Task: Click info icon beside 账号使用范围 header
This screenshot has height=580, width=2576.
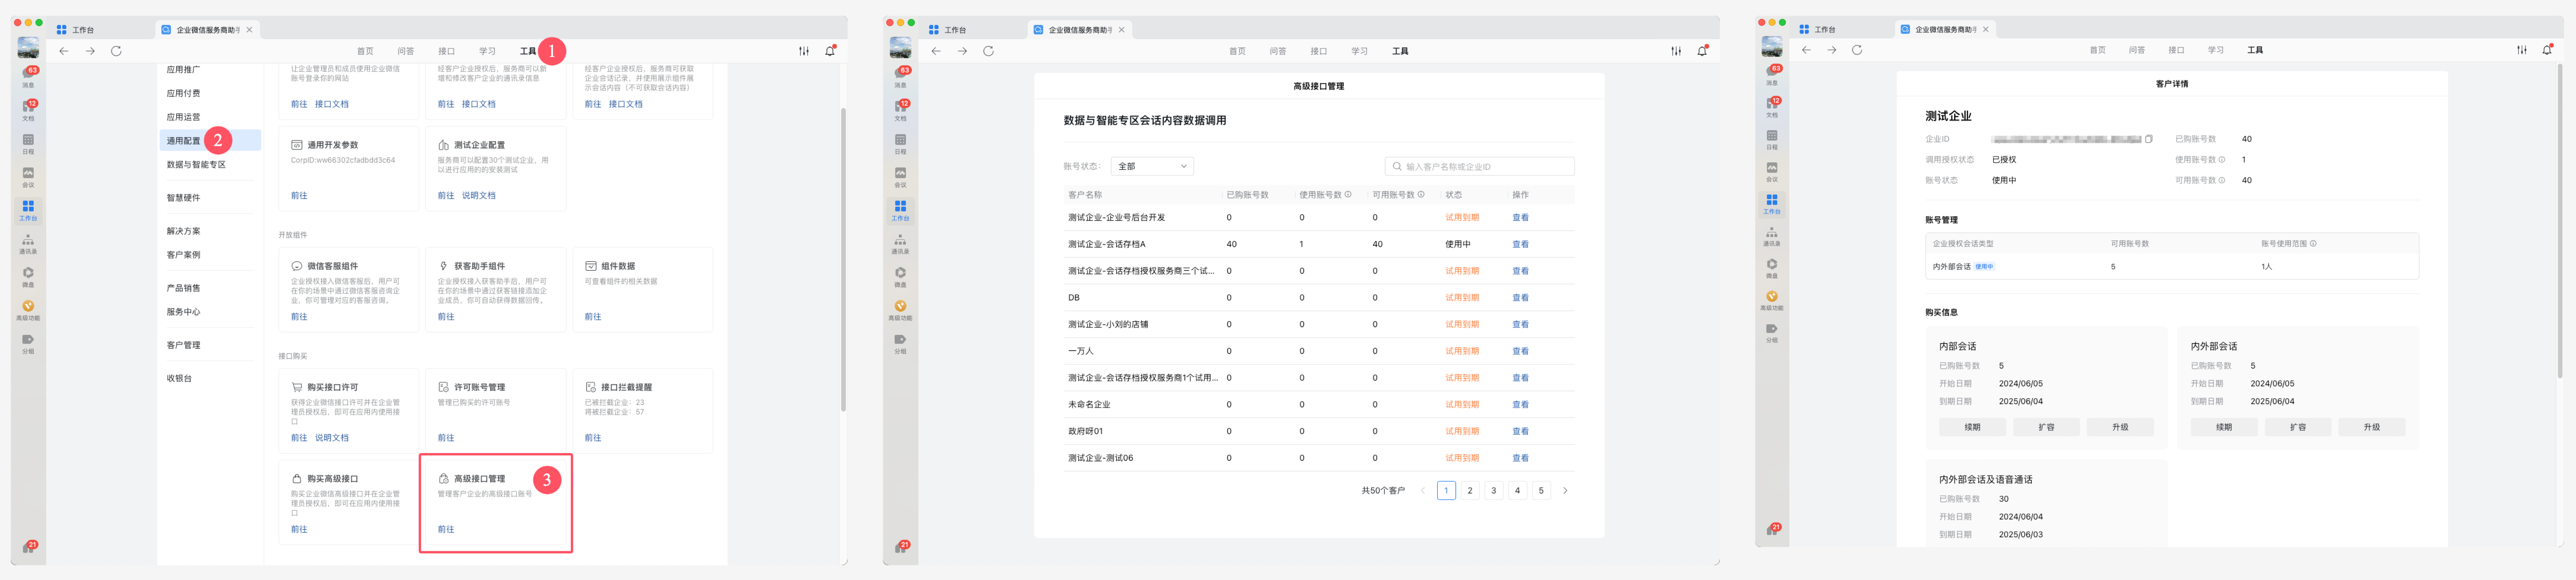Action: point(2313,243)
